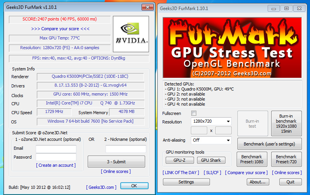This screenshot has height=195, width=310.
Task: Run Benchmark (user's settings)
Action: point(270,144)
